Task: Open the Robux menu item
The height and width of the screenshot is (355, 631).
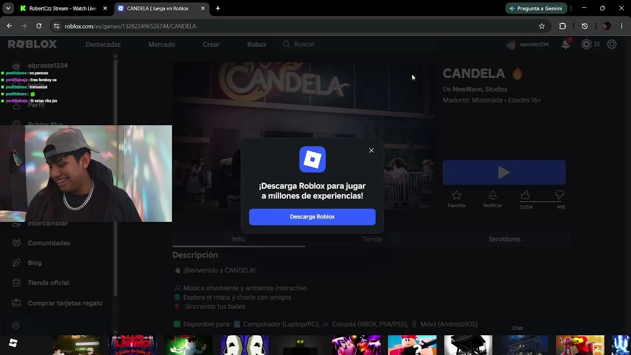Action: tap(257, 44)
